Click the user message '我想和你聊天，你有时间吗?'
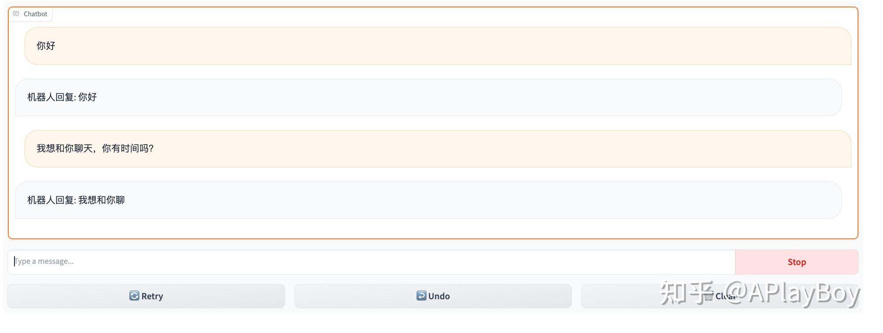The height and width of the screenshot is (333, 883). 95,149
